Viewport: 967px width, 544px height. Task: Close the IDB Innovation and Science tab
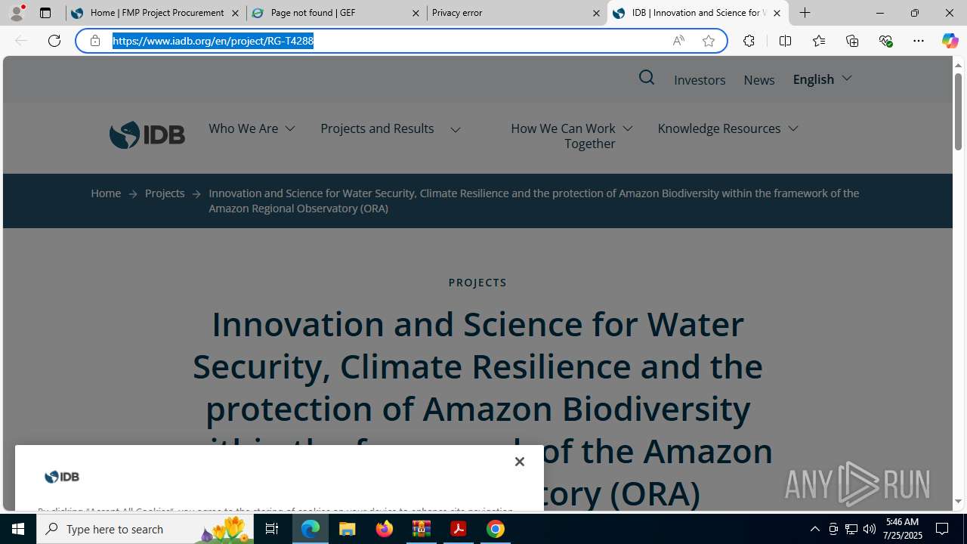tap(777, 13)
